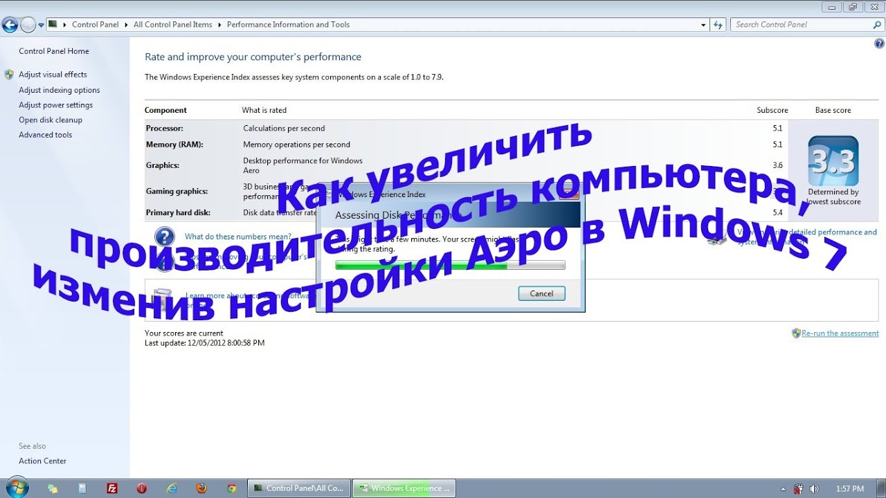Click the shield icon beside Adjust visual effects
This screenshot has height=498, width=886.
(x=9, y=75)
